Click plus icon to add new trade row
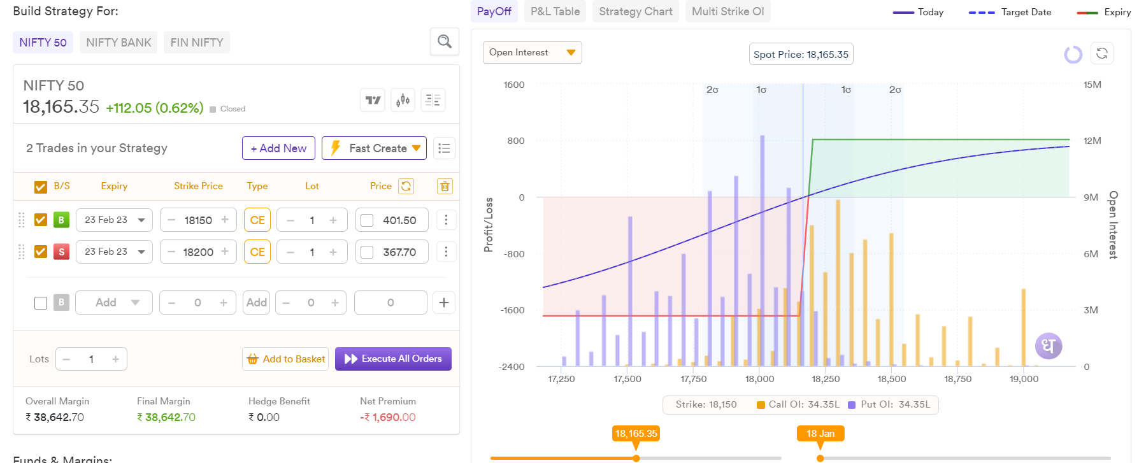 click(x=444, y=303)
